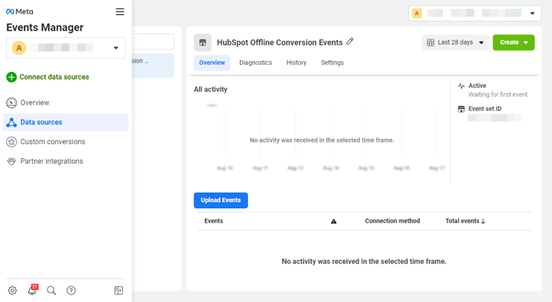The width and height of the screenshot is (552, 302).
Task: Click the Overview gauge icon in sidebar
Action: click(11, 103)
